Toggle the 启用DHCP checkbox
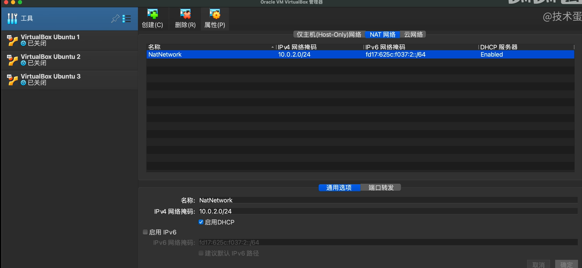Viewport: 582px width, 268px height. [201, 222]
